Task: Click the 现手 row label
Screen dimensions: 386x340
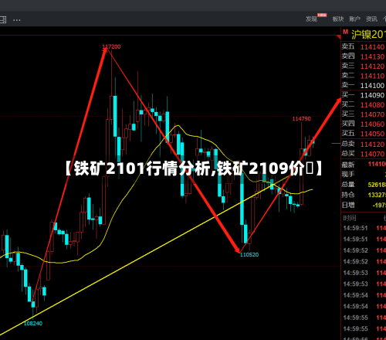Action: click(x=348, y=175)
